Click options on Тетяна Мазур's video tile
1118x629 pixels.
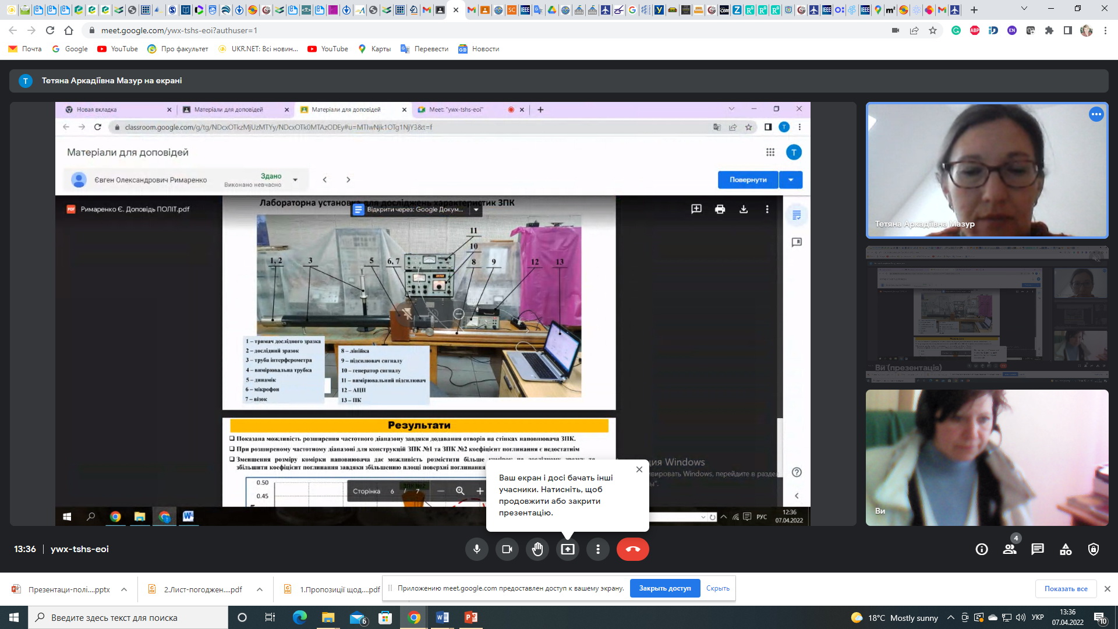[1096, 115]
